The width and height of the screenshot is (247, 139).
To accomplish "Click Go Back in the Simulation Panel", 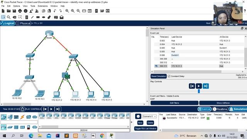I will (x=192, y=86).
